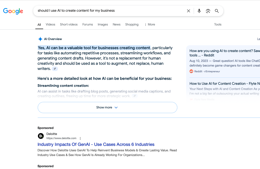The image size is (260, 169).
Task: Switch to the Short videos tab
Action: point(69,24)
